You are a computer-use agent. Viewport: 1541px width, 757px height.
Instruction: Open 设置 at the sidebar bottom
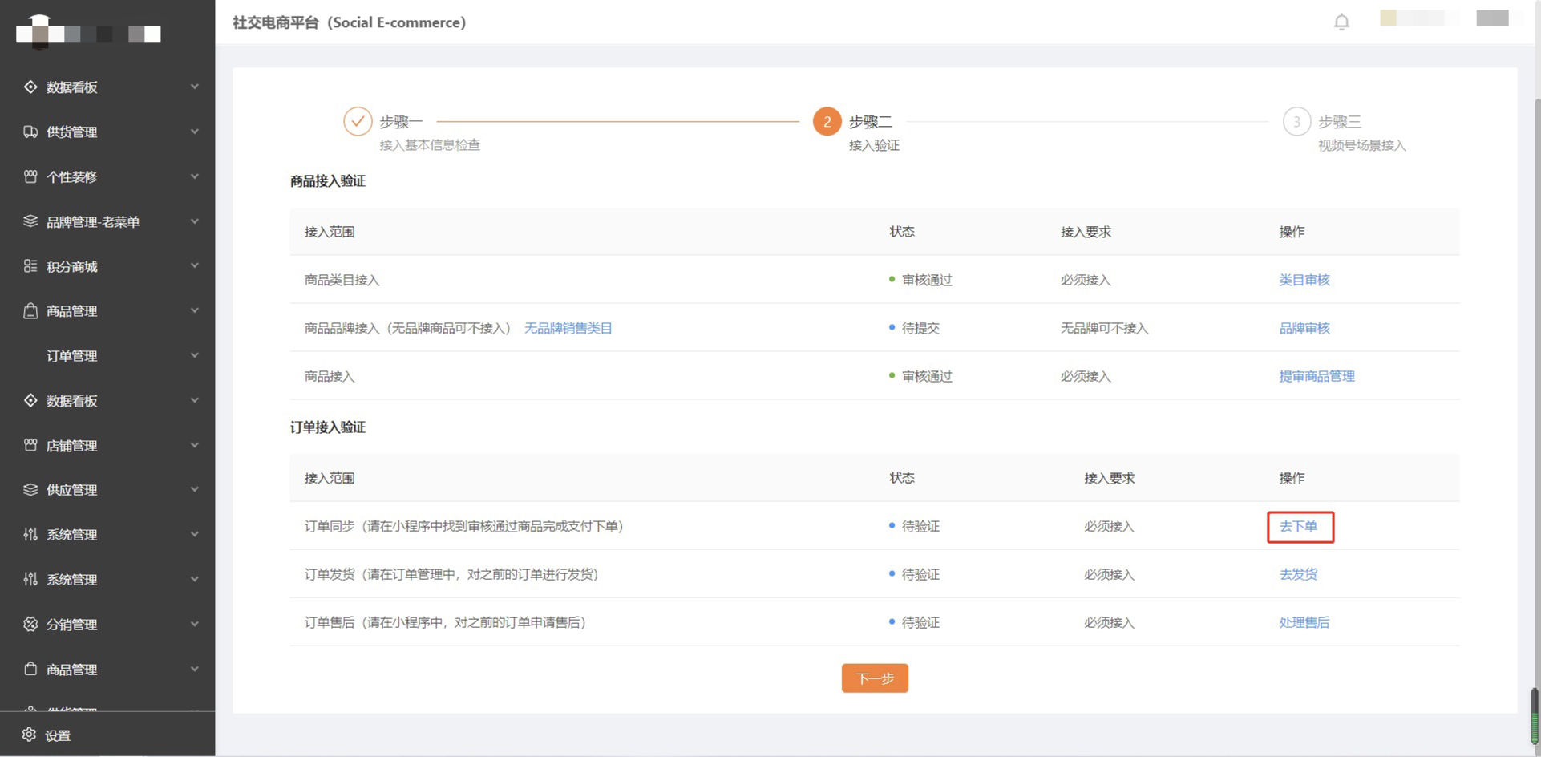coord(107,735)
